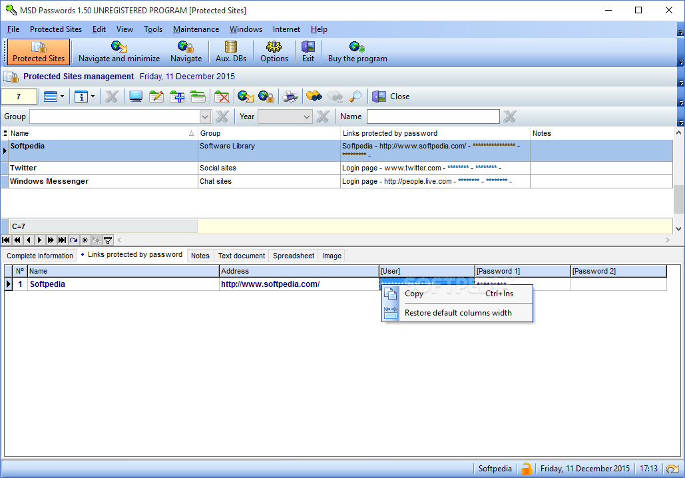Image resolution: width=685 pixels, height=478 pixels.
Task: Click the Group column header
Action: coord(269,133)
